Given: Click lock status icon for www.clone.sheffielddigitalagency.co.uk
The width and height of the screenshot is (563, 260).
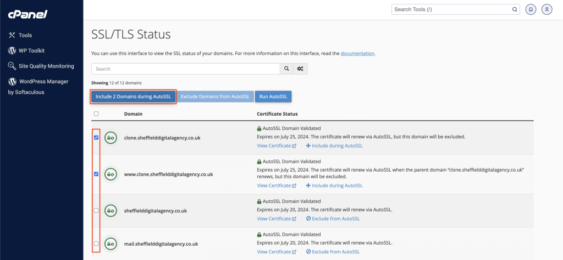Looking at the screenshot, I should (111, 174).
